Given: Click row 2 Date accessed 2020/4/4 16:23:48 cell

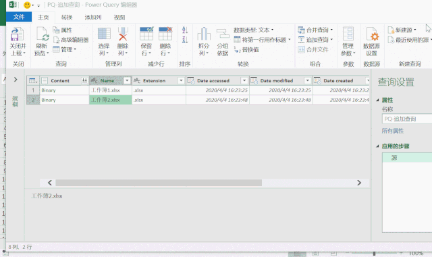Looking at the screenshot, I should pos(217,100).
